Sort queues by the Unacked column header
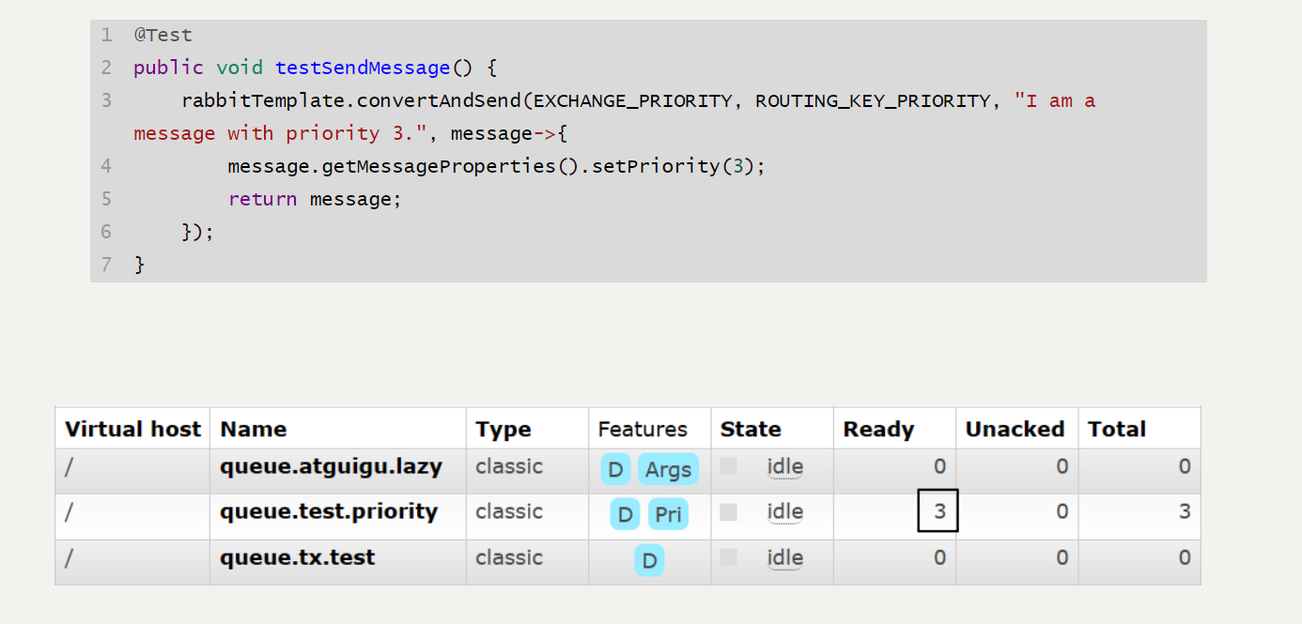 [1015, 430]
